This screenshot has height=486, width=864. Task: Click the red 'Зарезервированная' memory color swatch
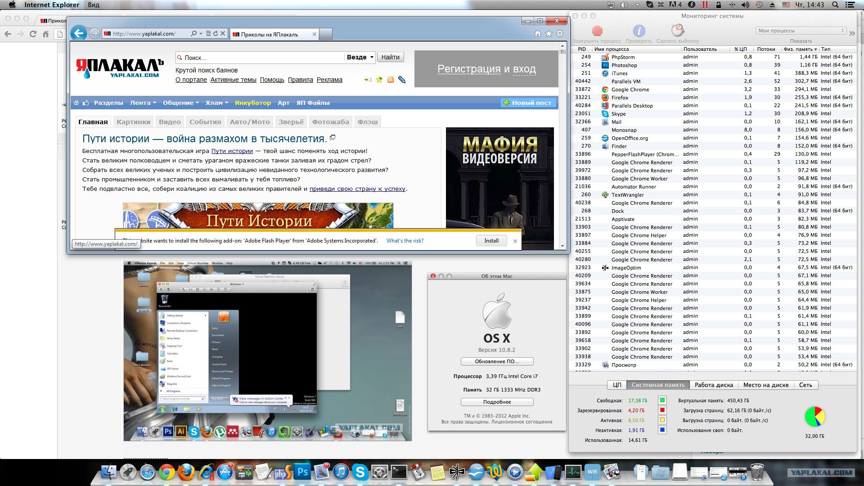click(662, 410)
